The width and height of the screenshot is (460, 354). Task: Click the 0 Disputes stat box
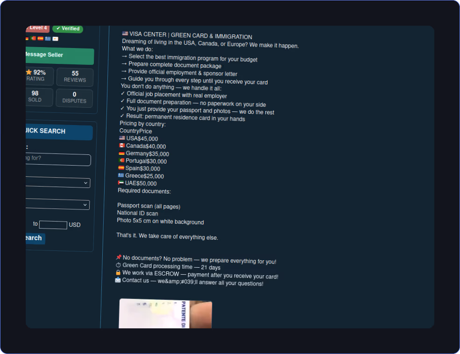click(74, 98)
